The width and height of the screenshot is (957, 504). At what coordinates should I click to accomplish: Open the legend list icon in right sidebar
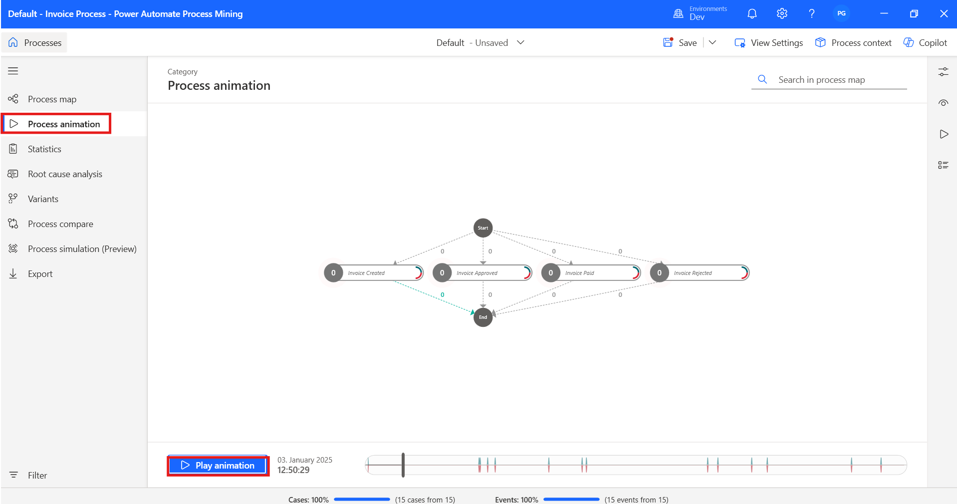pyautogui.click(x=943, y=165)
